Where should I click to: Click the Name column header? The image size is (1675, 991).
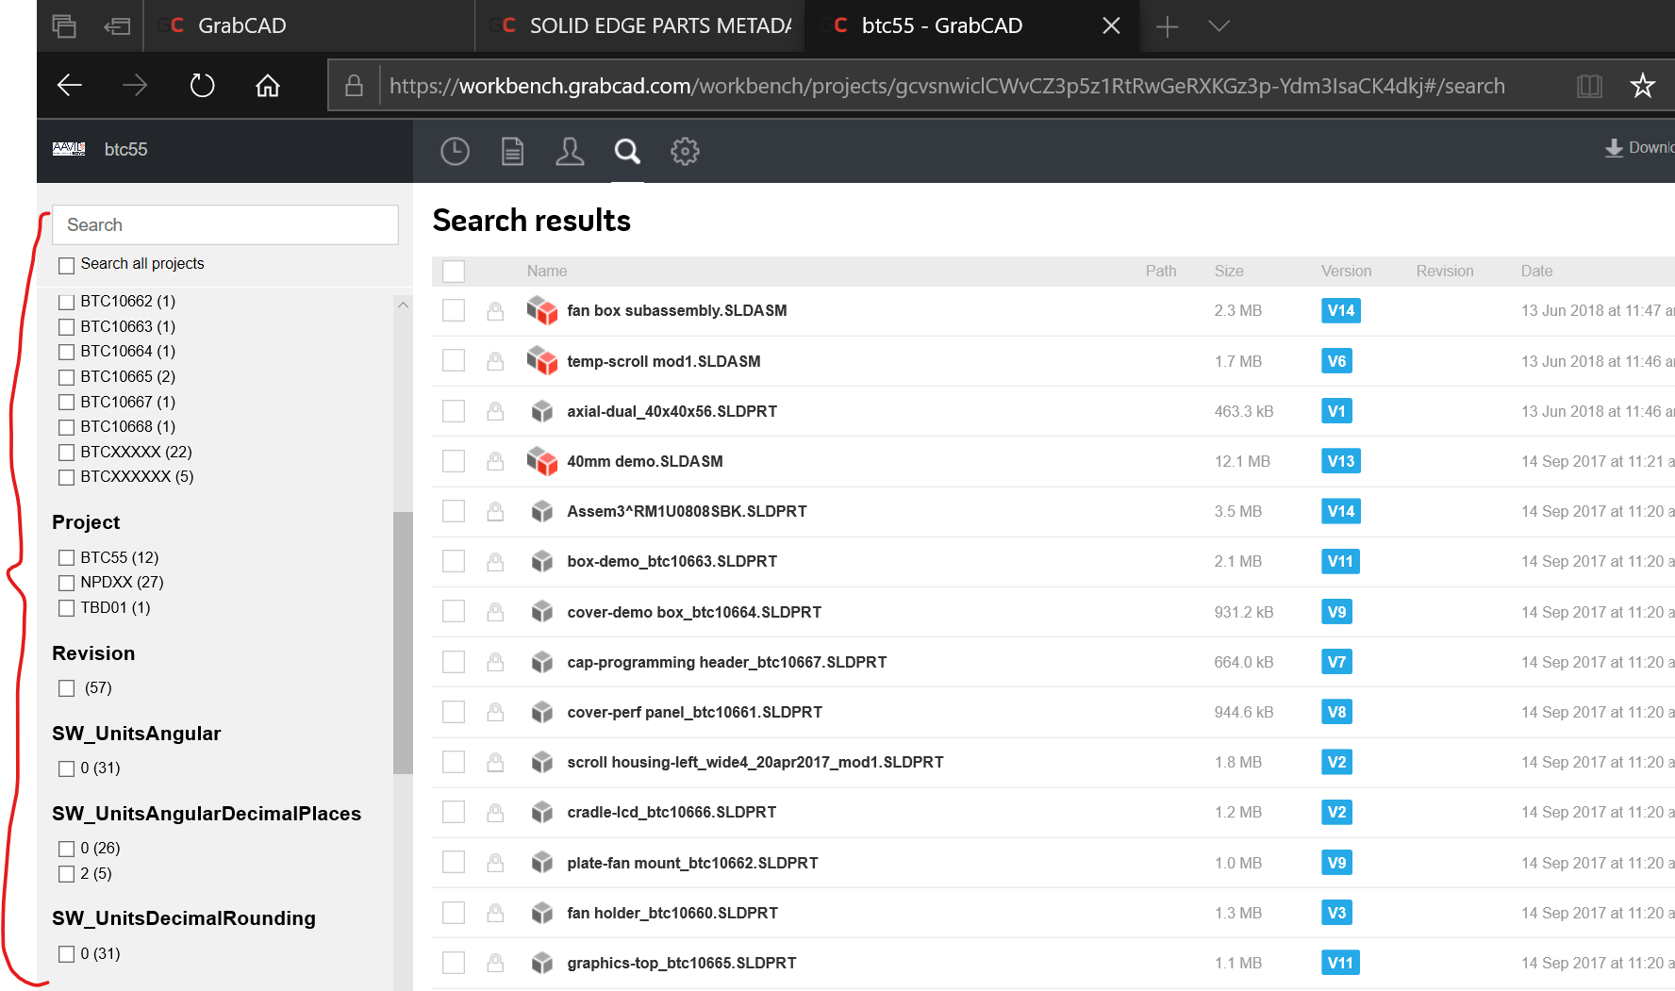coord(547,271)
